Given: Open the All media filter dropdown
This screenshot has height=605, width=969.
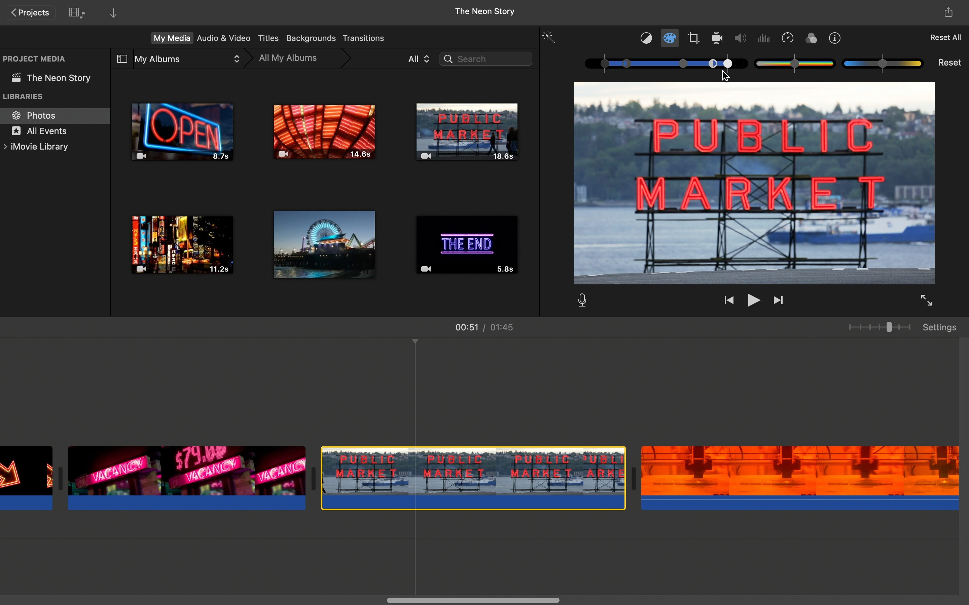Looking at the screenshot, I should coord(419,59).
